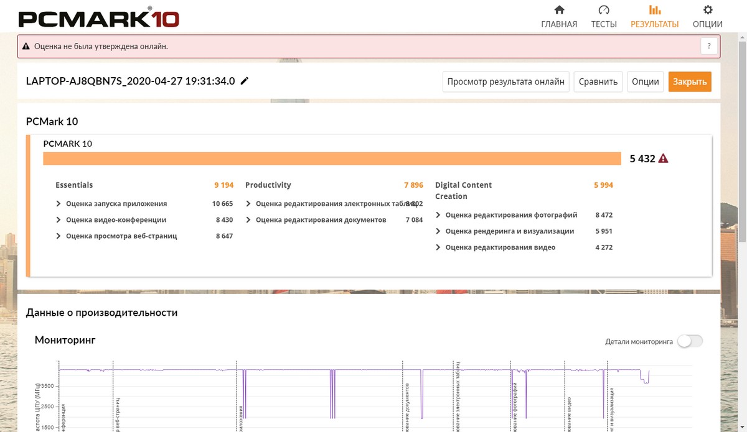Edit result name with pencil icon
The image size is (747, 432).
click(x=245, y=81)
